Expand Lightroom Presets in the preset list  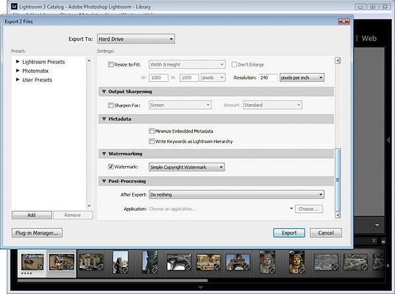[x=18, y=61]
